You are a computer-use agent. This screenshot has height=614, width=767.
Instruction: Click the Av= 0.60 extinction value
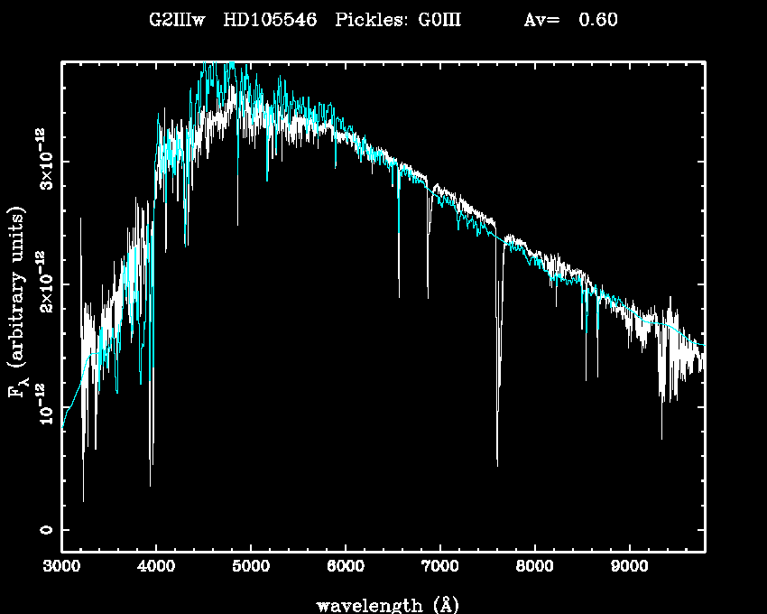click(570, 20)
